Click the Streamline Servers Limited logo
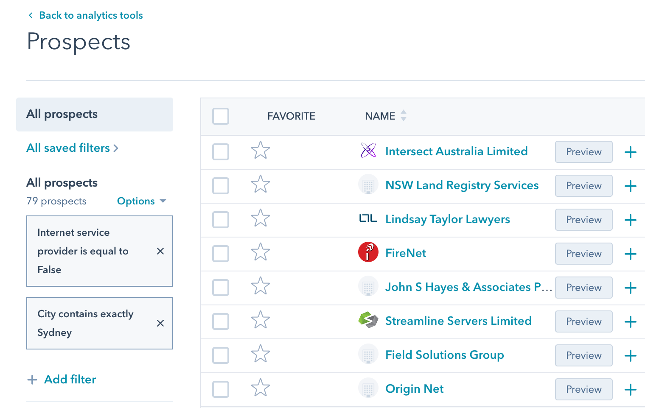This screenshot has height=408, width=645. 368,320
